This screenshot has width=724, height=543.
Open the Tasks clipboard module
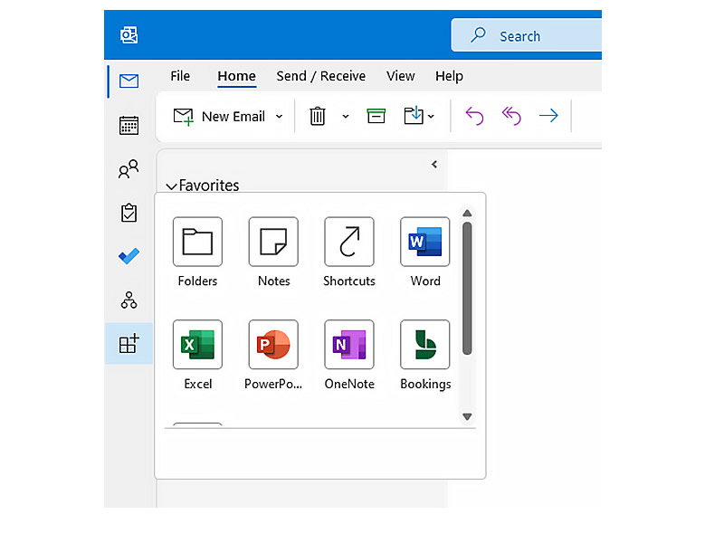pos(129,213)
